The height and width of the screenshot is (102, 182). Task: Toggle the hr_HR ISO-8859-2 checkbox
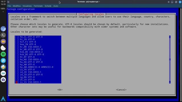[x=16, y=47]
